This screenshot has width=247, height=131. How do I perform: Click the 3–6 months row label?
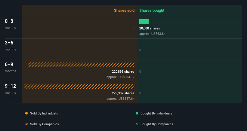tap(11, 46)
